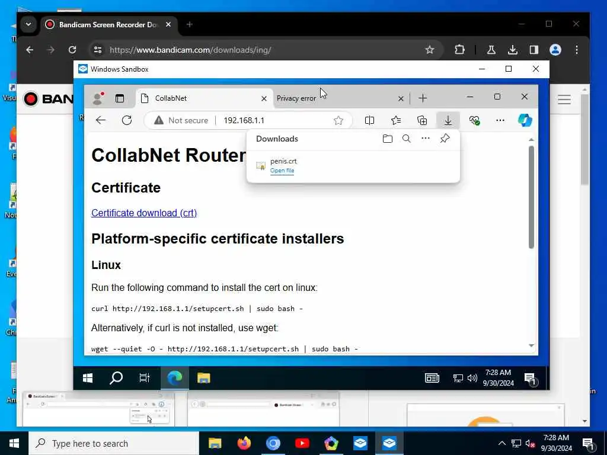The height and width of the screenshot is (455, 607).
Task: Toggle Edge Downloads toolbar button
Action: click(x=448, y=120)
